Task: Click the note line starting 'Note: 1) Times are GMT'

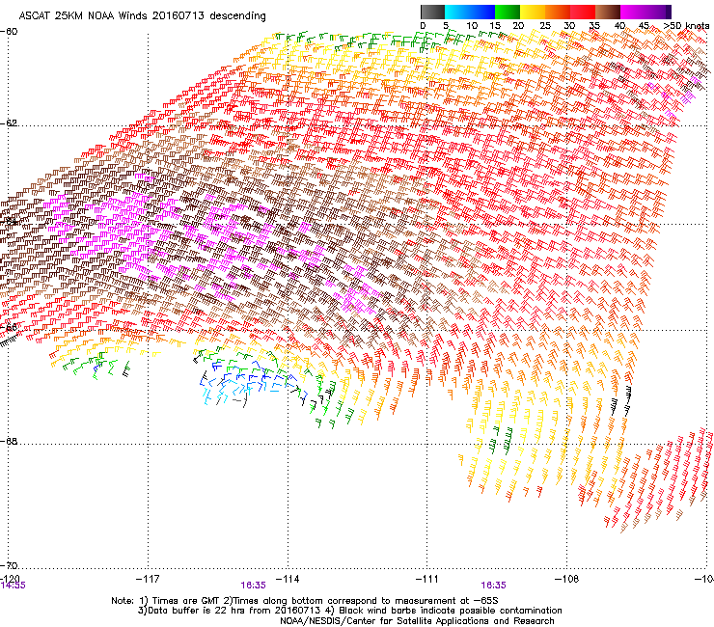Action: [305, 601]
